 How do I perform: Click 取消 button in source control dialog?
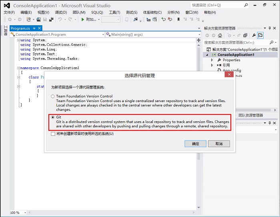219,144
